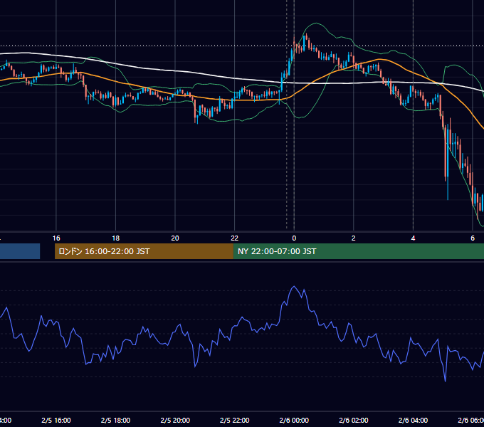Click the long blue wick candle after 4 o'clock
The height and width of the screenshot is (427, 484).
point(448,162)
